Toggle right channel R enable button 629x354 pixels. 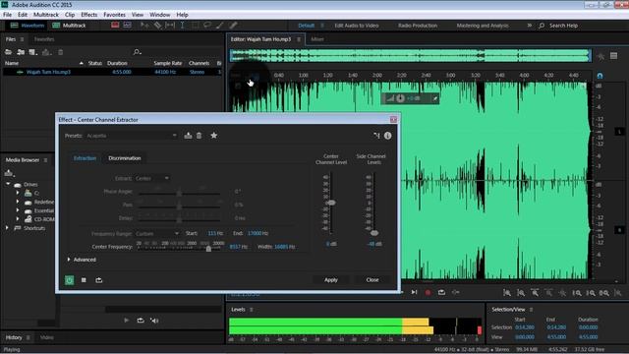(619, 230)
